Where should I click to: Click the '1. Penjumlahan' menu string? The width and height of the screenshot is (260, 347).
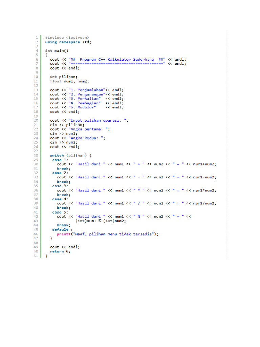(87, 90)
